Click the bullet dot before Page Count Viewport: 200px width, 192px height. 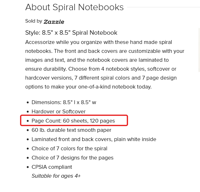[x=28, y=121]
